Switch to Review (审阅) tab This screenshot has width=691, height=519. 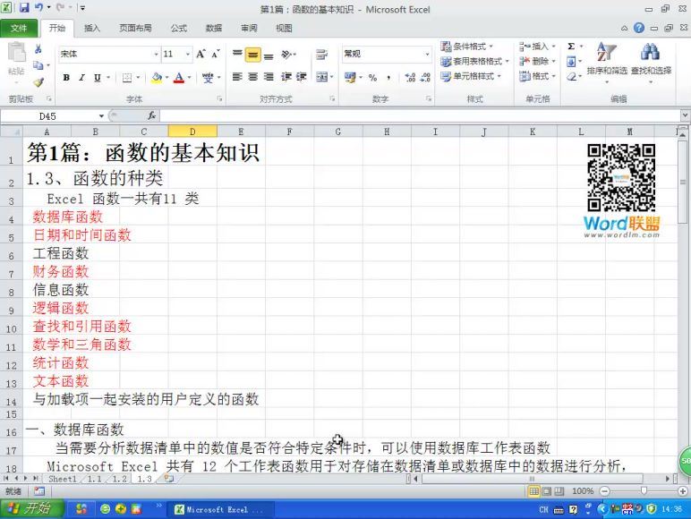[x=249, y=29]
